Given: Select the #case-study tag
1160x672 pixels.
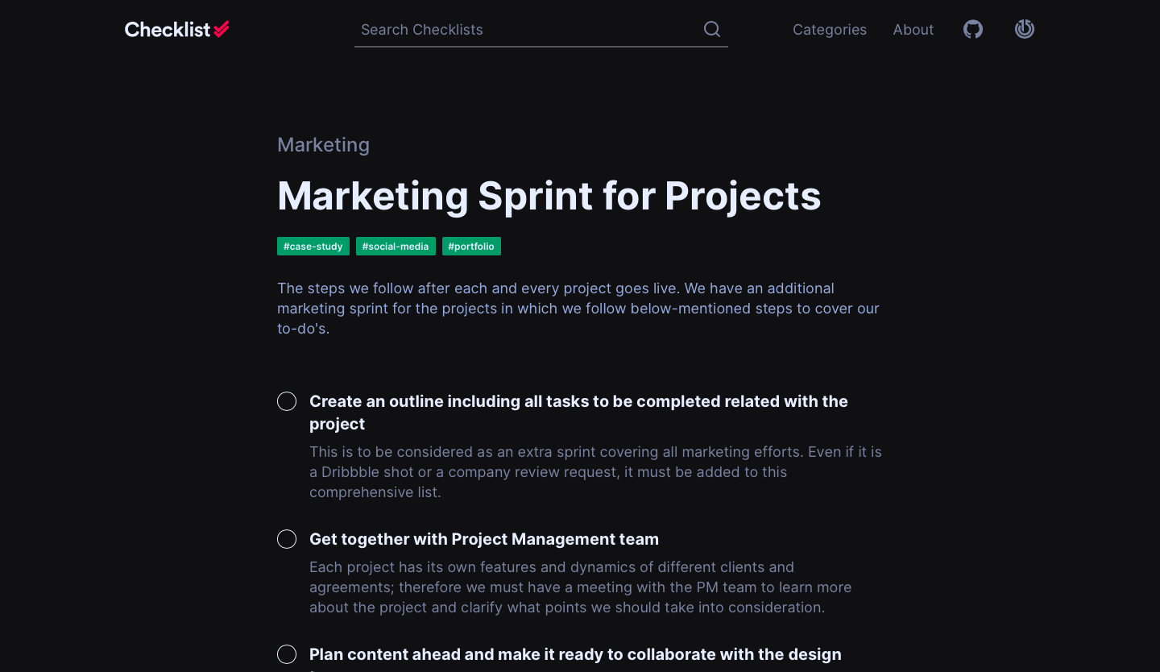Looking at the screenshot, I should [x=313, y=247].
